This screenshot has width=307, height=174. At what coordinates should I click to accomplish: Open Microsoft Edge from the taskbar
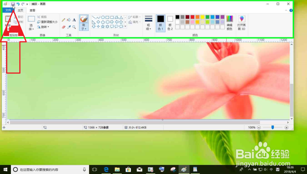[106, 169]
